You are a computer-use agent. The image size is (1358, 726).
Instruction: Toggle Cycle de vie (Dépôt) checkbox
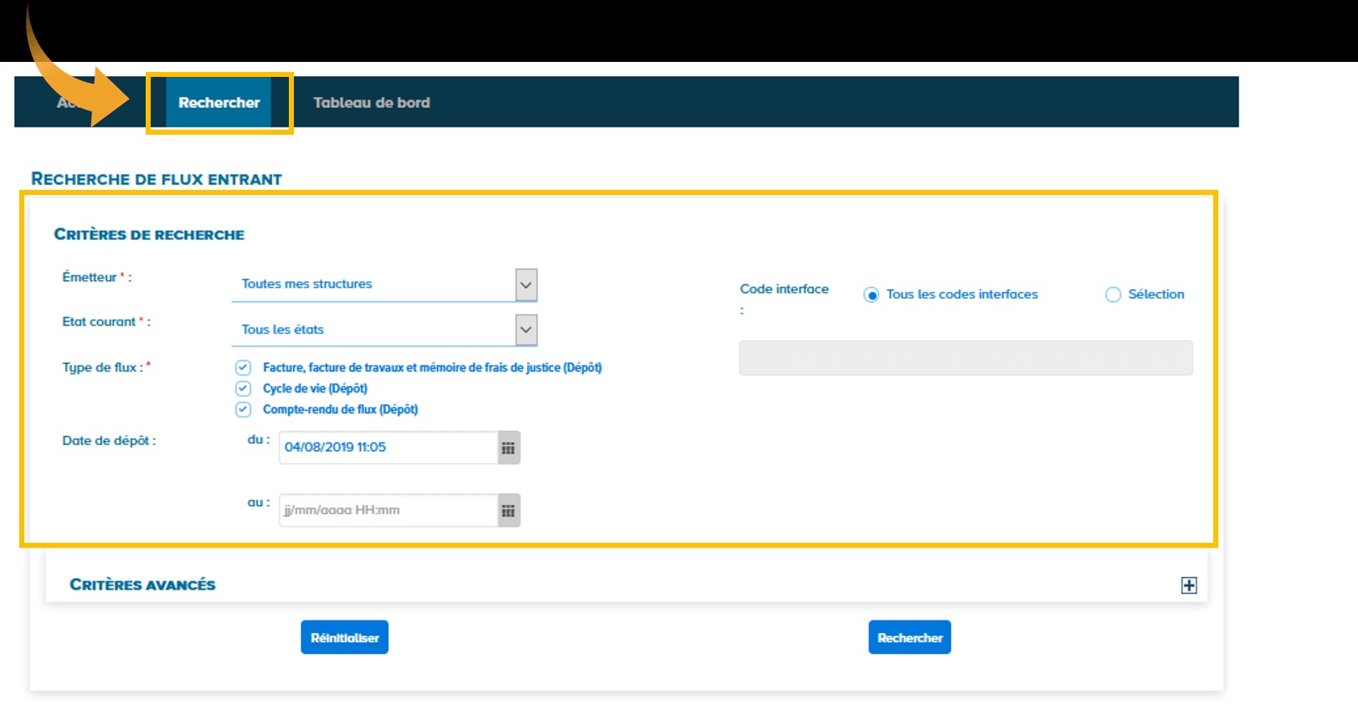coord(243,389)
